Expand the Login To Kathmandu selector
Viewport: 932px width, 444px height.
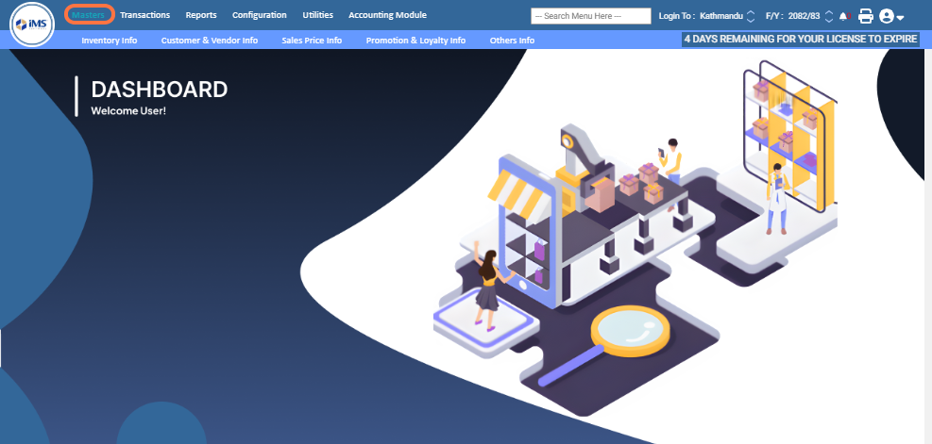pyautogui.click(x=751, y=16)
